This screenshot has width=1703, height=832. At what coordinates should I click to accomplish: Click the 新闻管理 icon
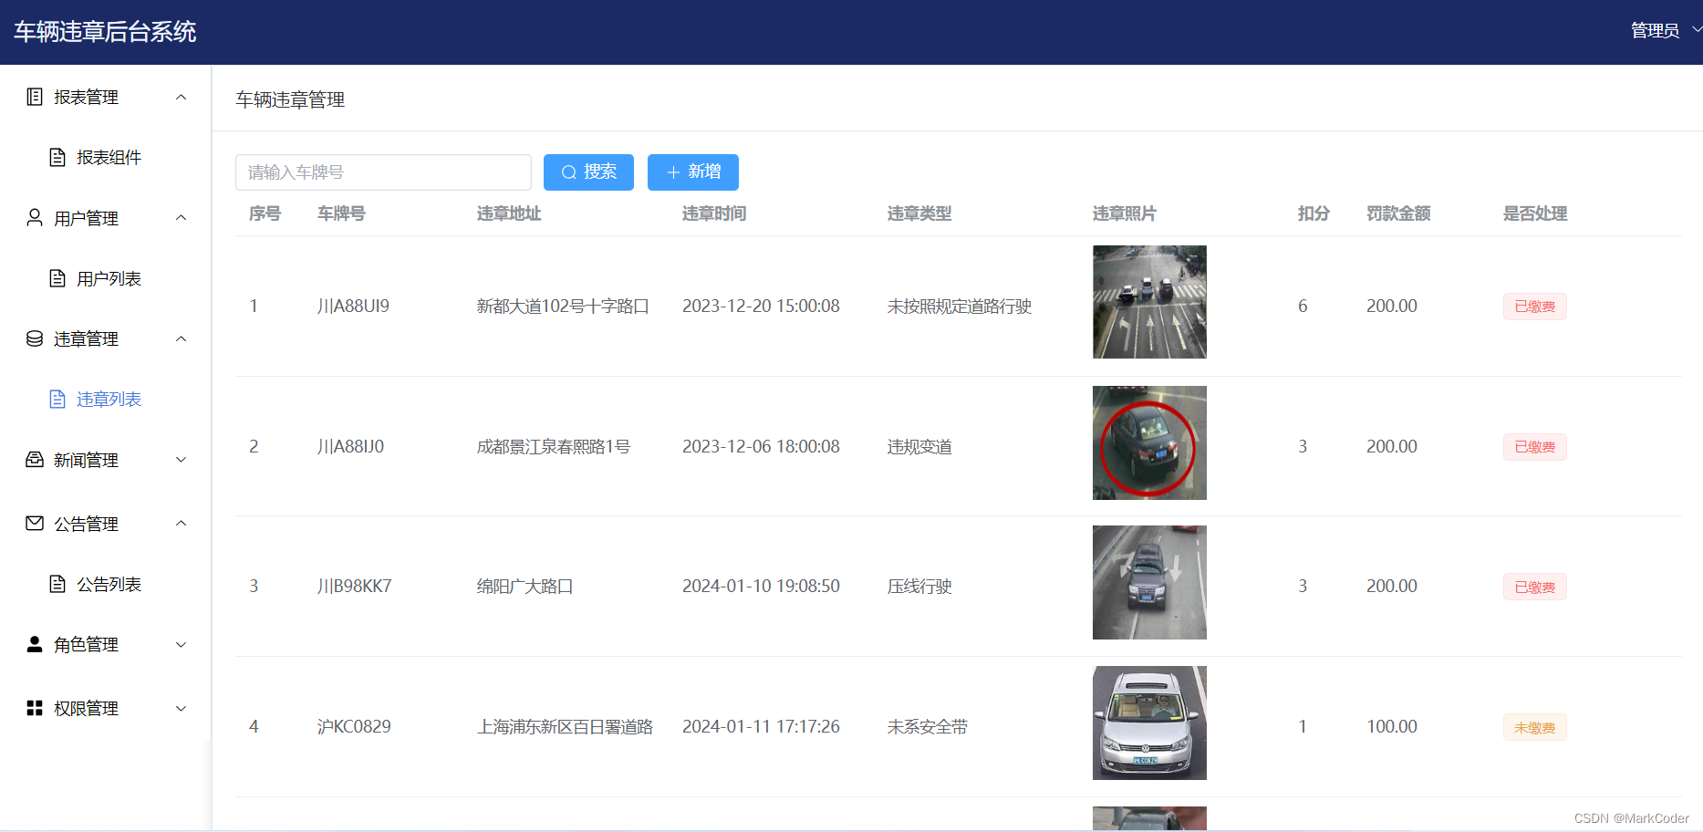coord(35,460)
